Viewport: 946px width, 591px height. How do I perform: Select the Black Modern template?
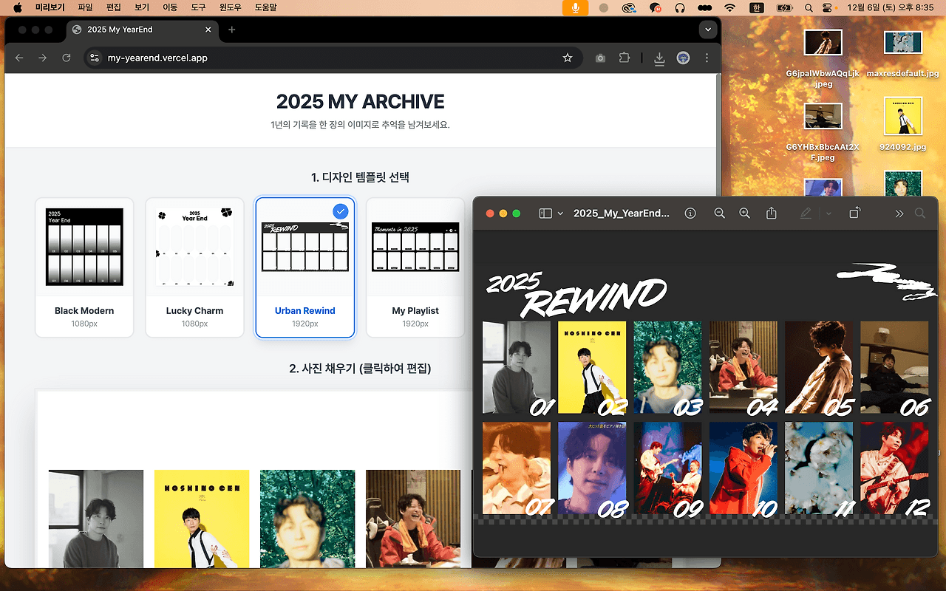[84, 267]
